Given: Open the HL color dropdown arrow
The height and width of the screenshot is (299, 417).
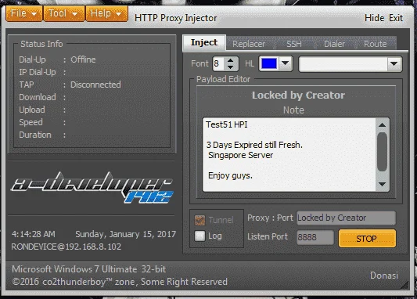Looking at the screenshot, I should tap(286, 63).
